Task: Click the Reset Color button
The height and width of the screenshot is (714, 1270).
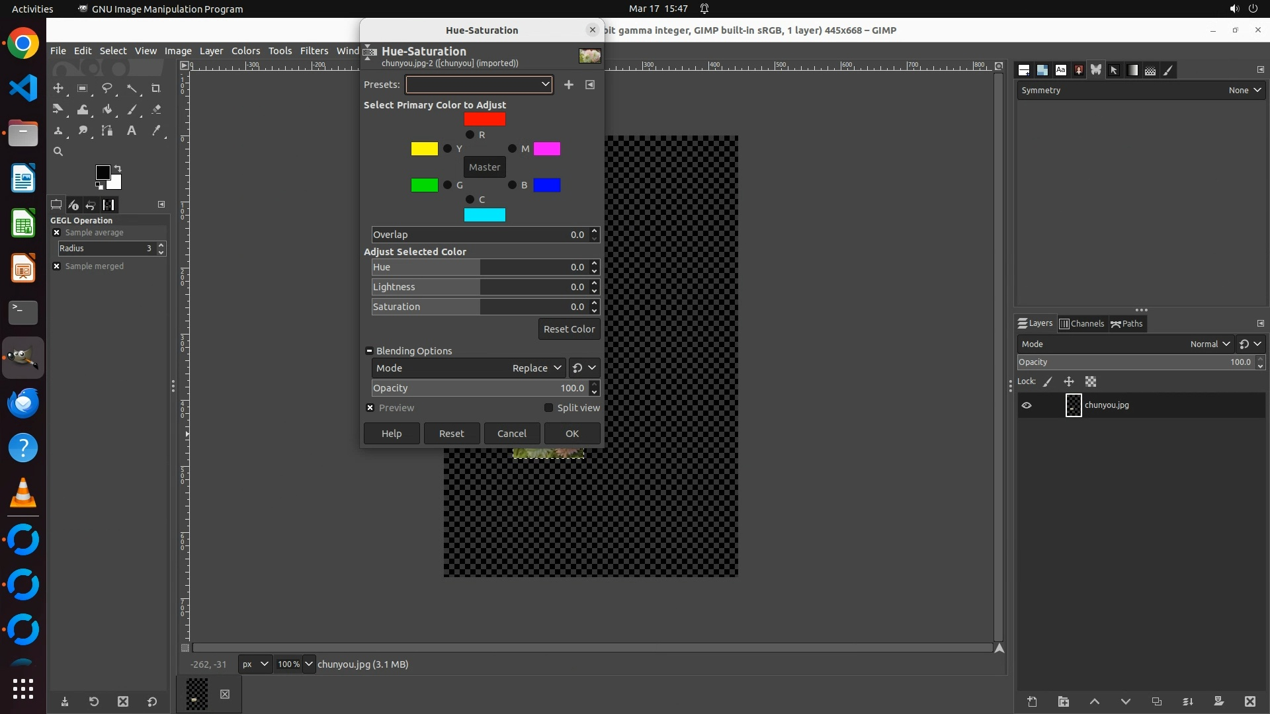Action: pyautogui.click(x=569, y=329)
